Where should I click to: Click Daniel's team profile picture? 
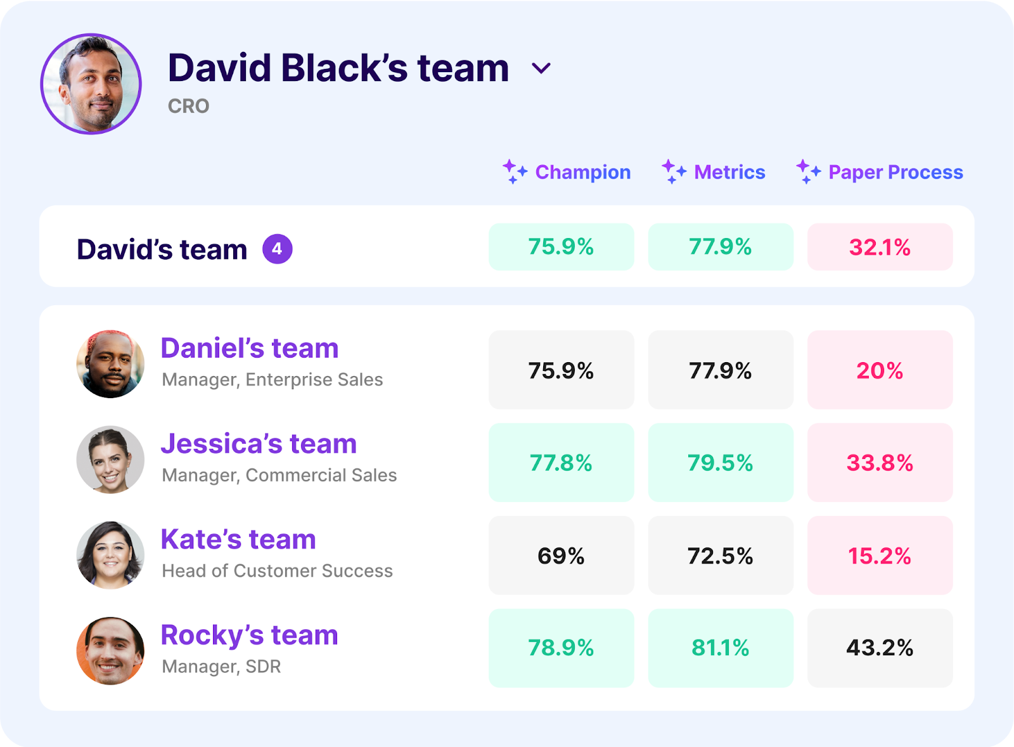pyautogui.click(x=110, y=364)
